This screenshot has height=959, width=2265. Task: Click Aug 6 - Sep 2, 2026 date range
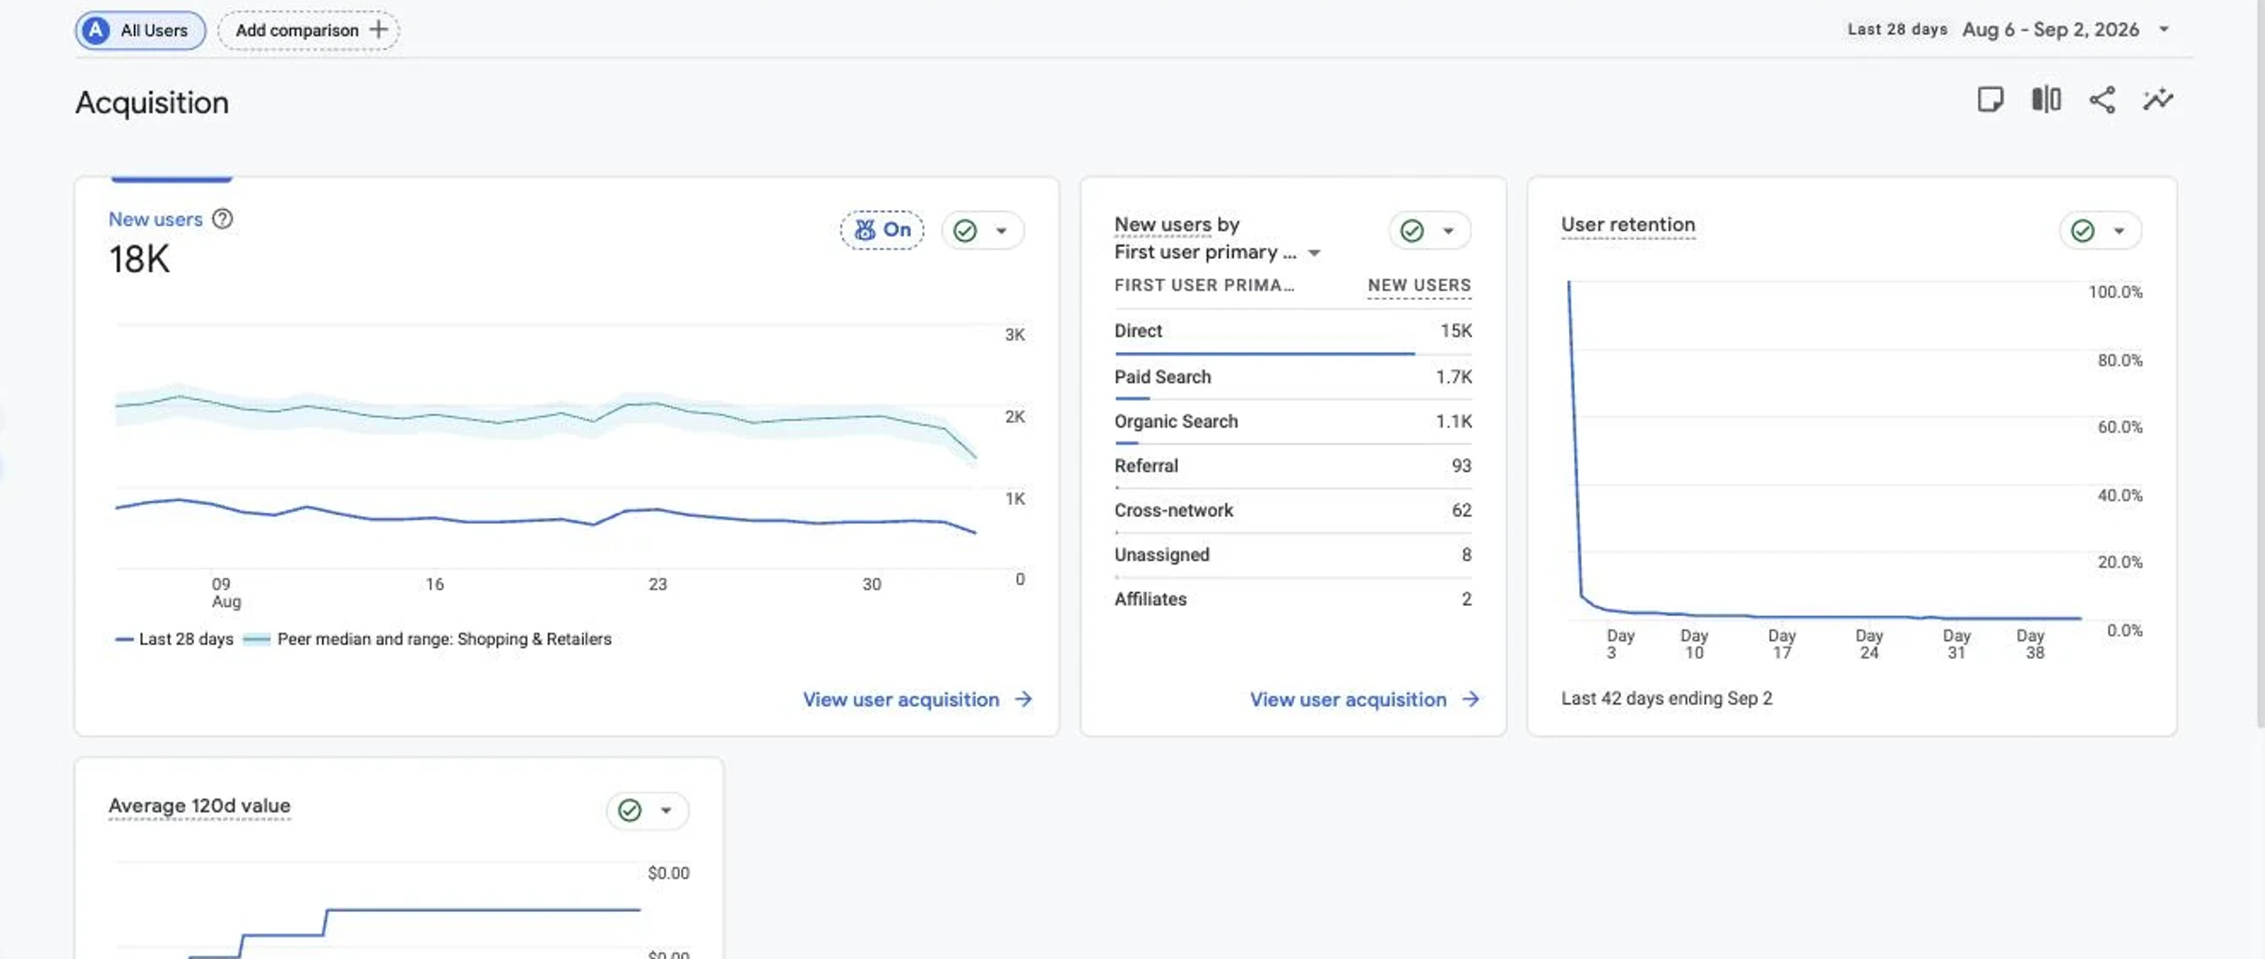[2050, 29]
